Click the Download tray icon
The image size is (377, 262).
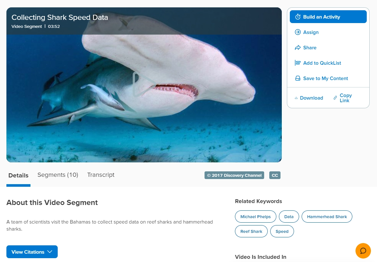tap(296, 98)
